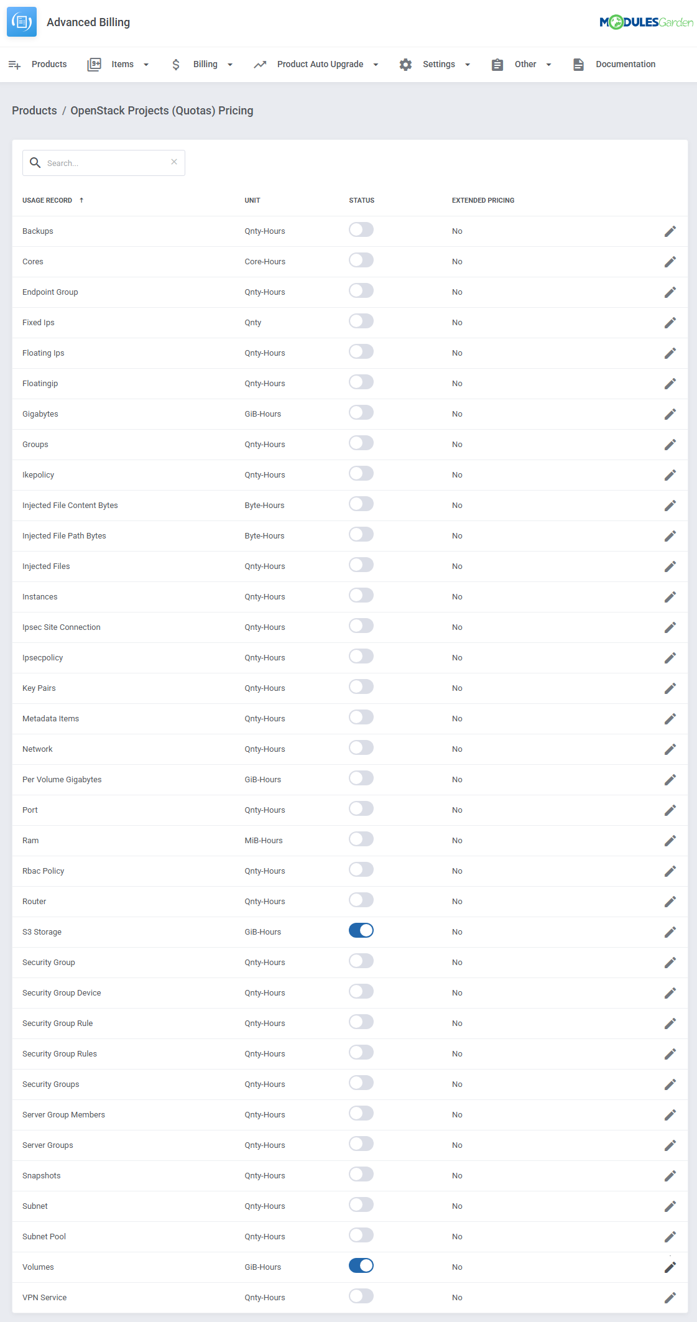Click the Advanced Billing logo icon
The image size is (697, 1322).
[x=22, y=22]
